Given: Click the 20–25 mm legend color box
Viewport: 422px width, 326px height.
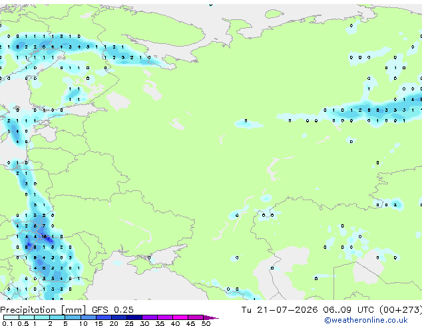Looking at the screenshot, I should click(x=118, y=317).
